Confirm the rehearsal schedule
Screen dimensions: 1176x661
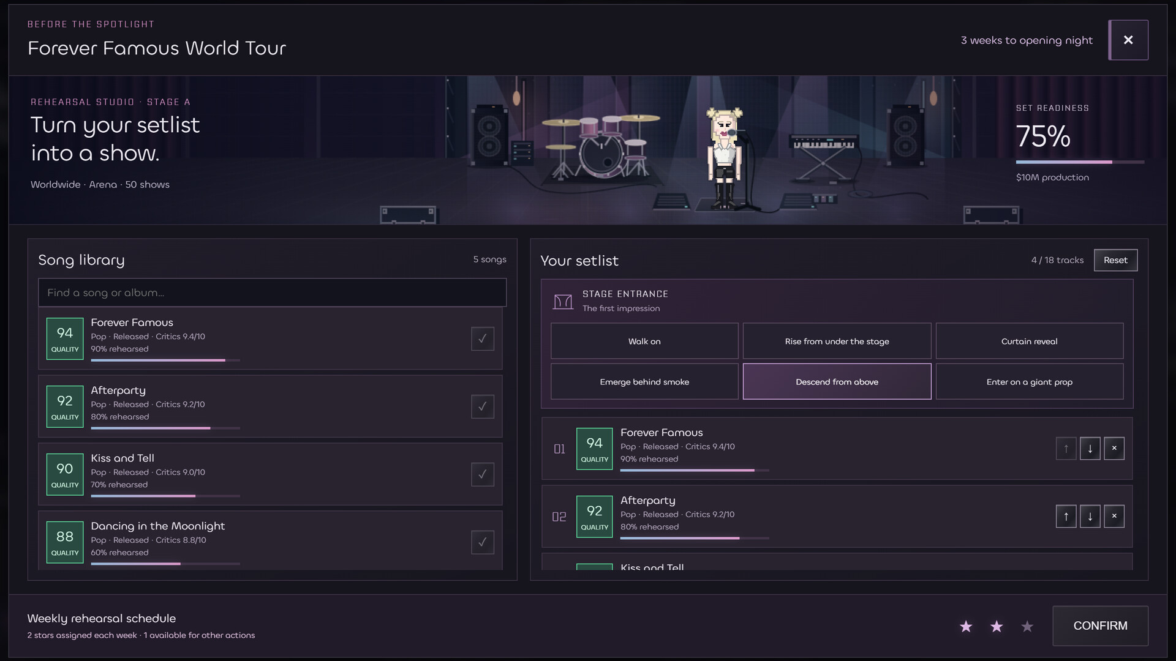(x=1100, y=626)
